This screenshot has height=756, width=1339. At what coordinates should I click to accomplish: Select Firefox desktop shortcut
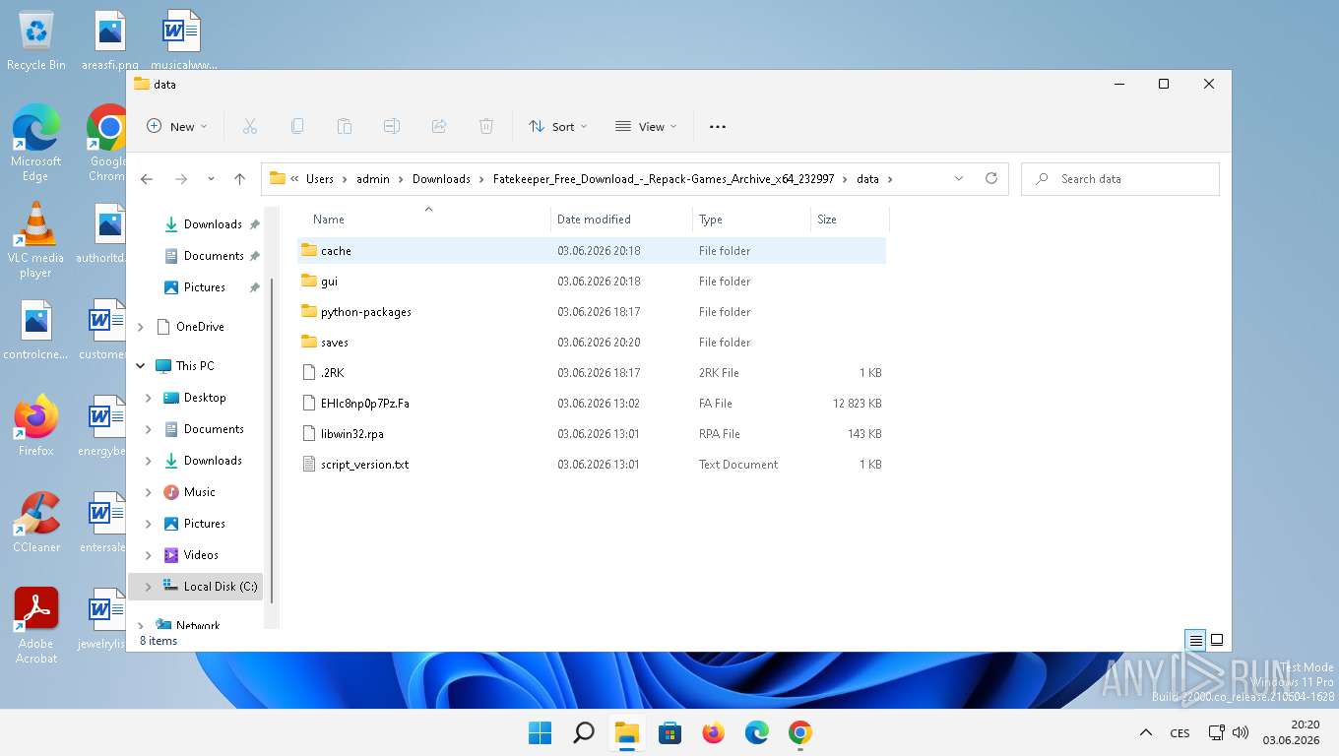(x=36, y=426)
